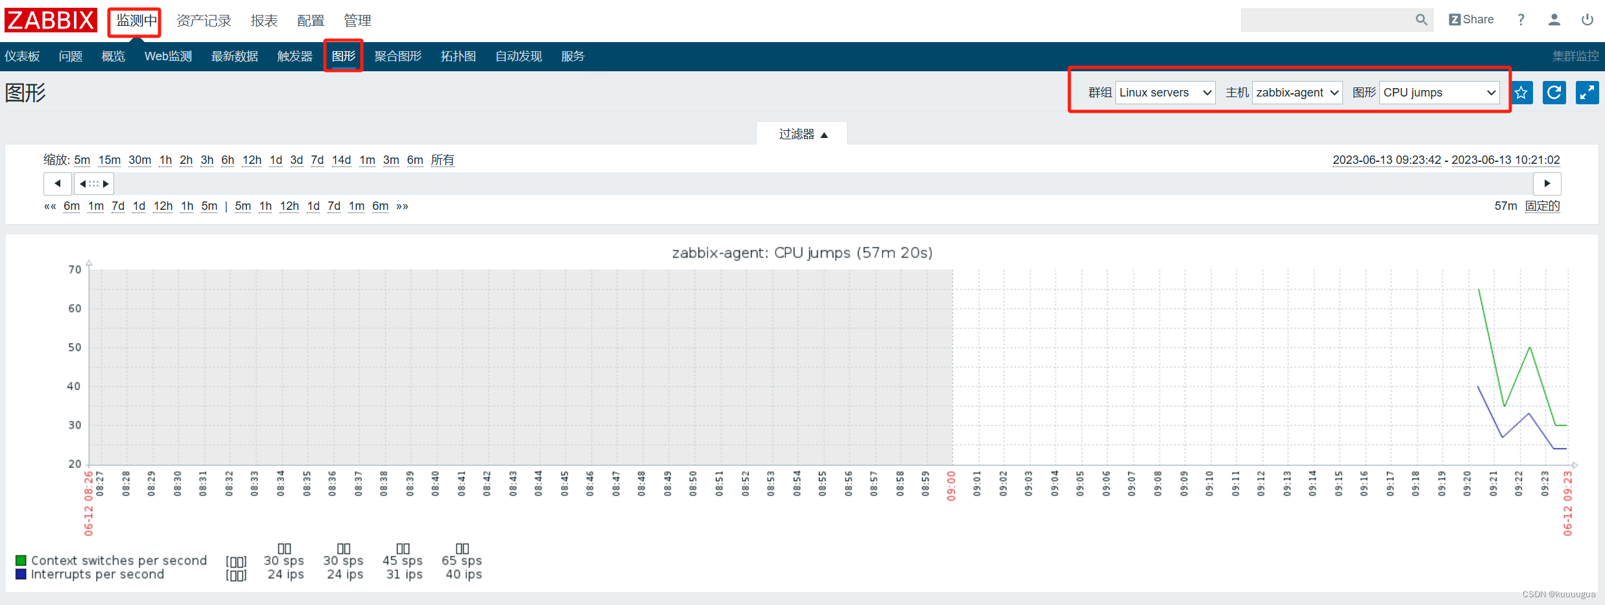The width and height of the screenshot is (1605, 605).
Task: Click the date range 2023-06-13 09:23:42 link
Action: click(x=1386, y=160)
